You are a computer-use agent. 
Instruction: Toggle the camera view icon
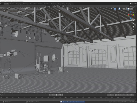click(134, 27)
